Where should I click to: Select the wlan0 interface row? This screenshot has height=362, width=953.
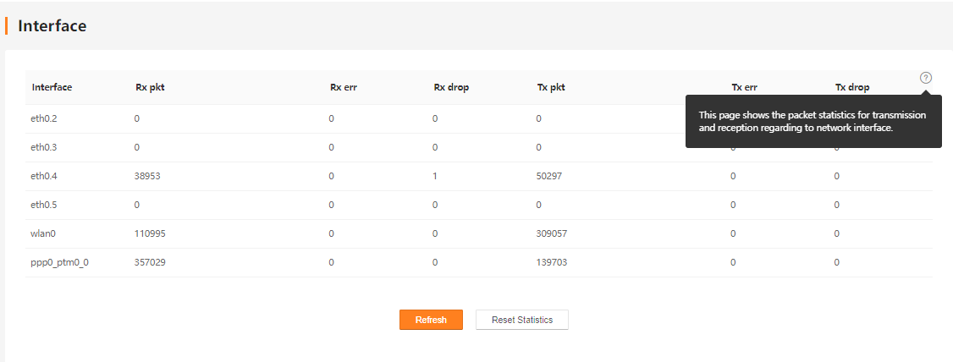point(479,233)
